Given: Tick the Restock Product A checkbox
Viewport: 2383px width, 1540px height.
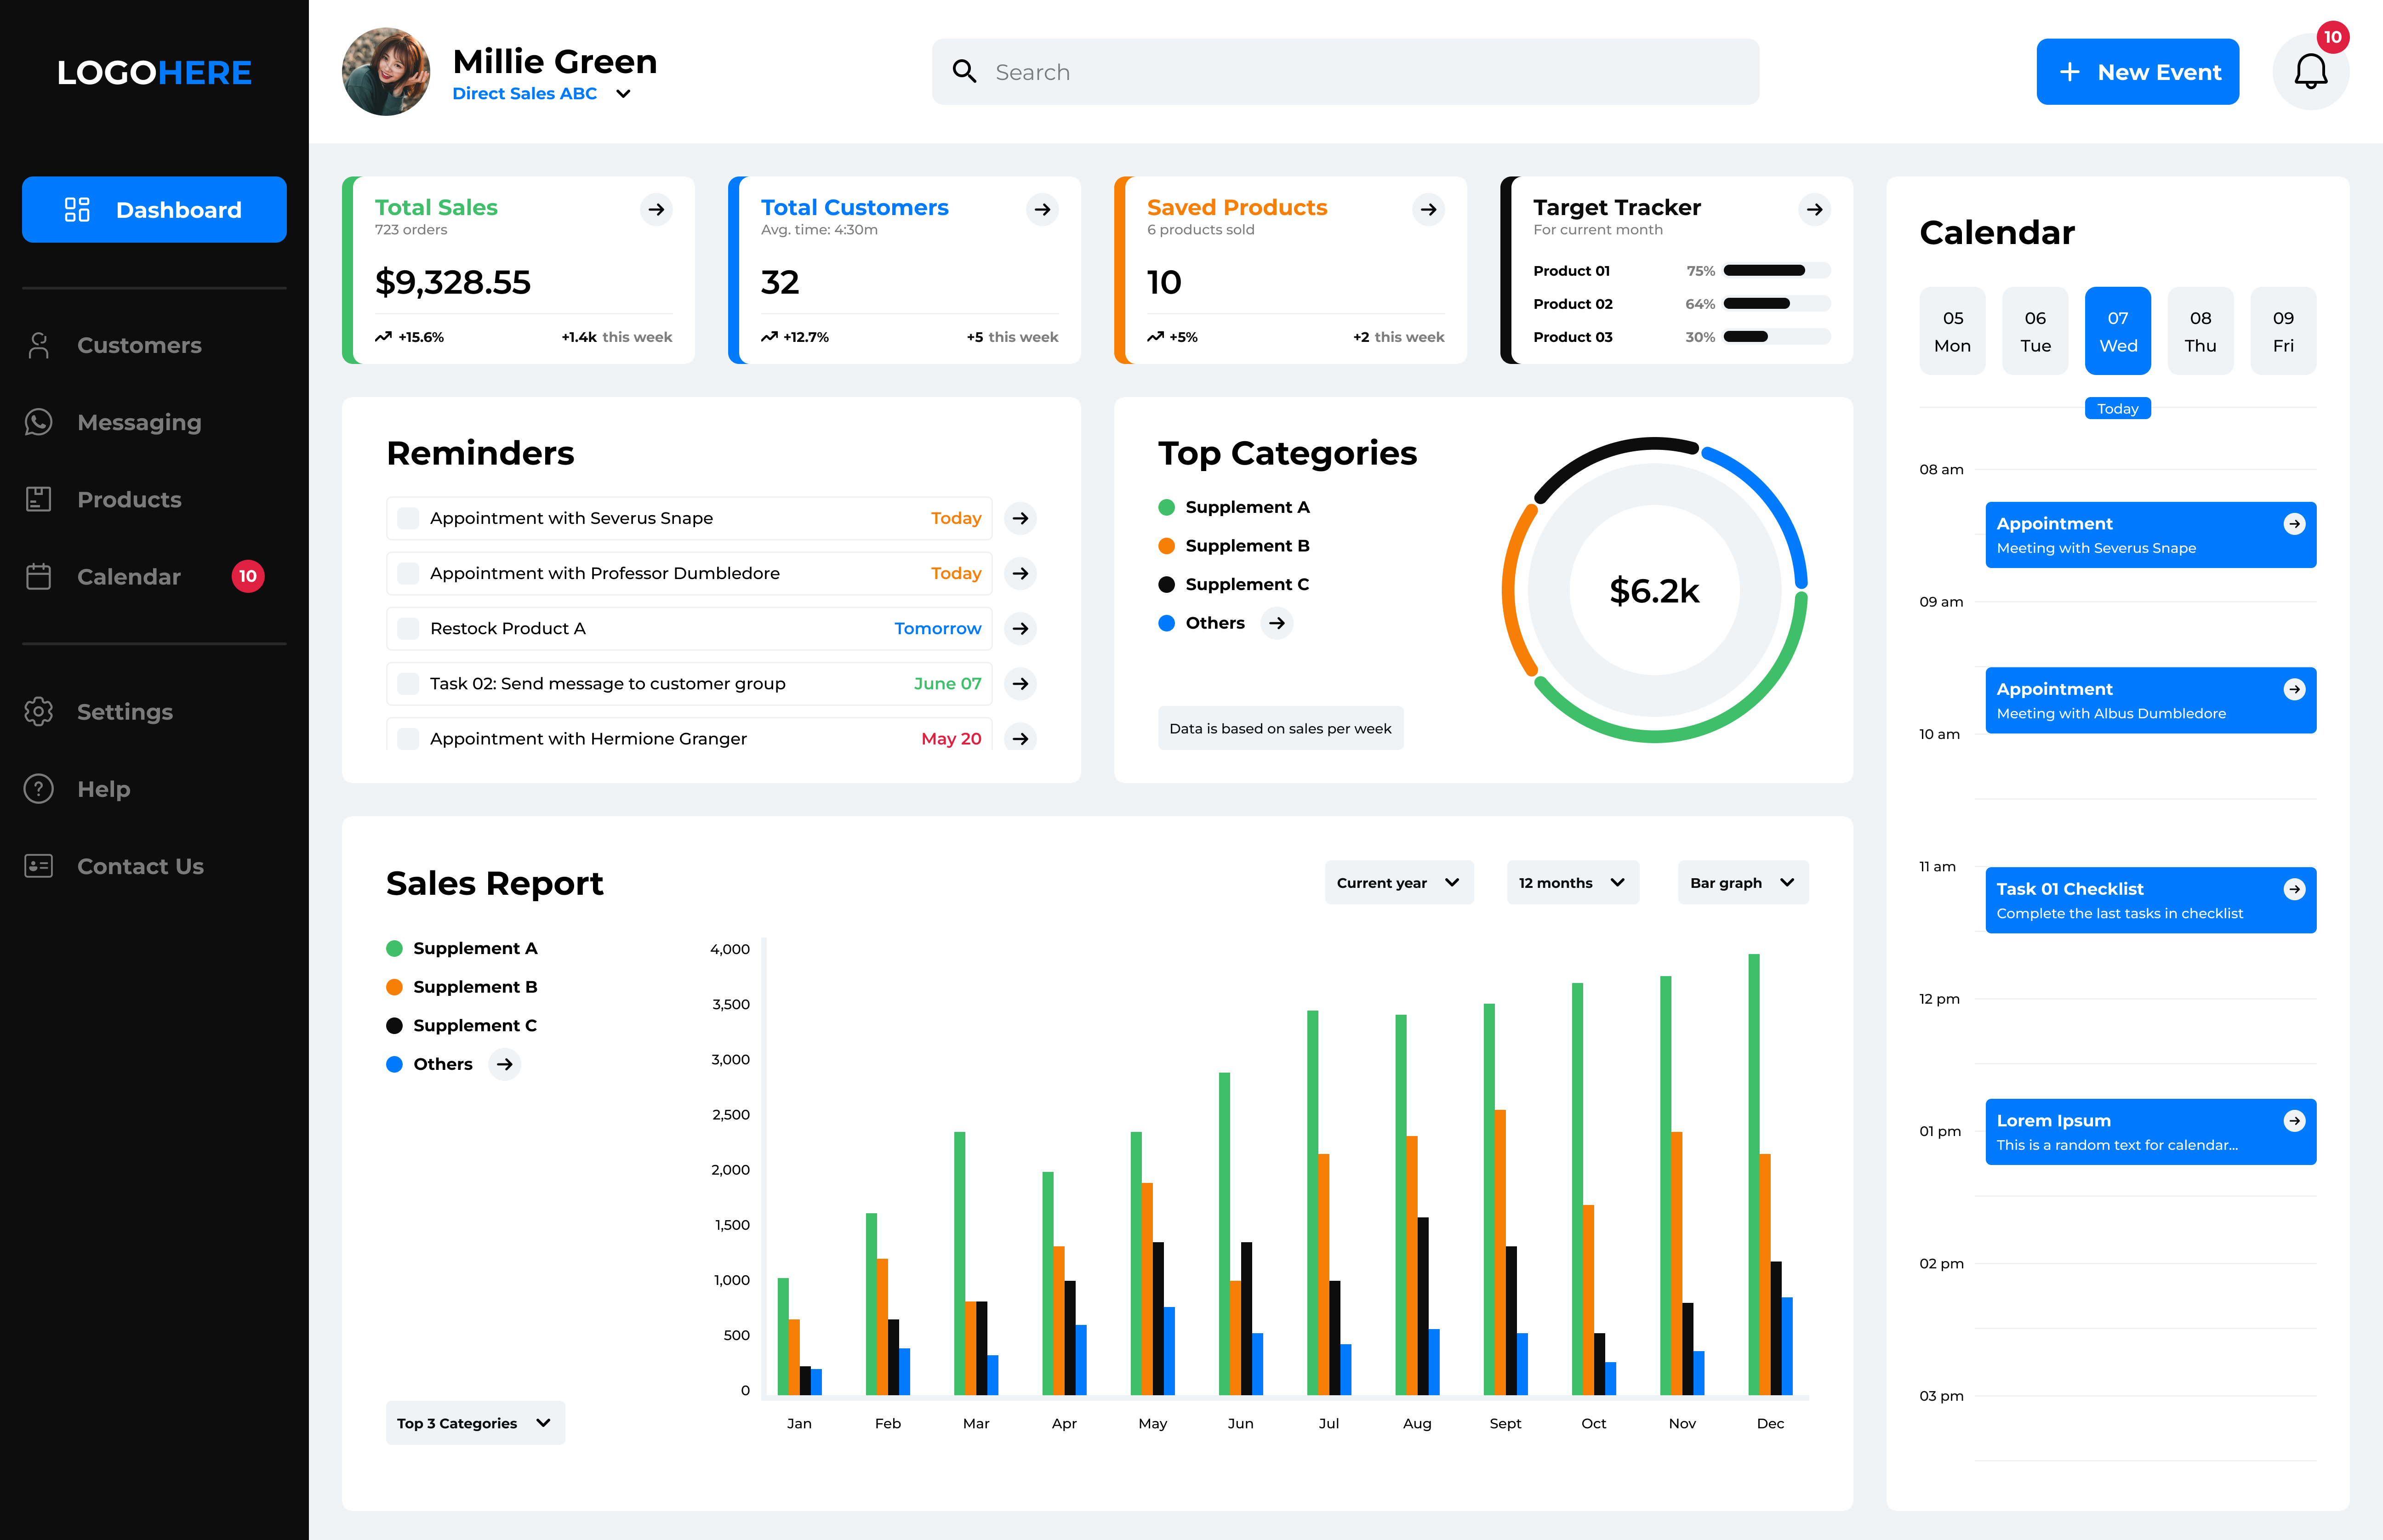Looking at the screenshot, I should click(x=408, y=628).
